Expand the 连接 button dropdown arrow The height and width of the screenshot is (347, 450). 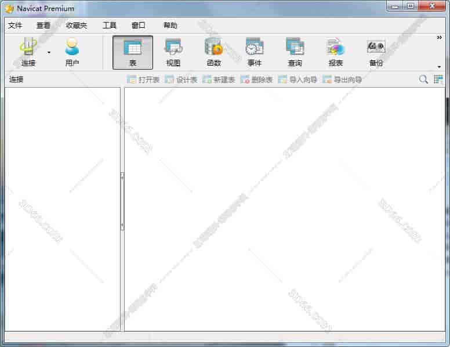pyautogui.click(x=49, y=52)
